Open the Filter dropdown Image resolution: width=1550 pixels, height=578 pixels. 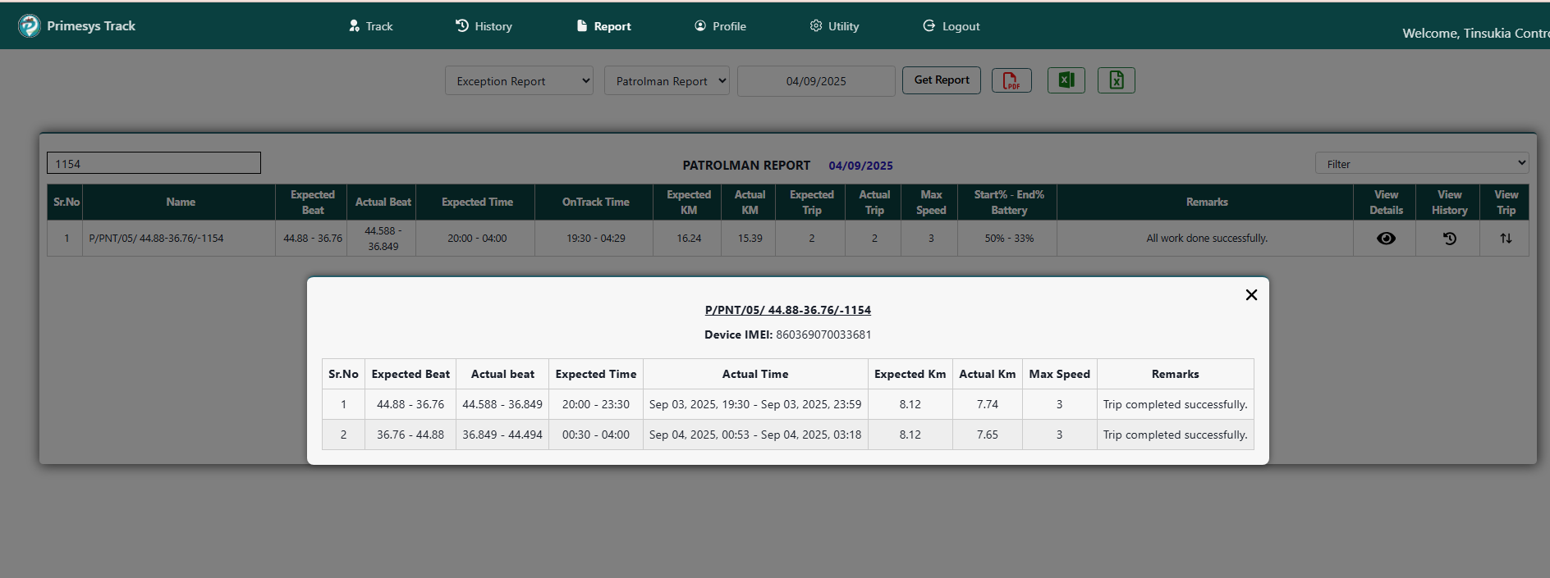point(1421,163)
